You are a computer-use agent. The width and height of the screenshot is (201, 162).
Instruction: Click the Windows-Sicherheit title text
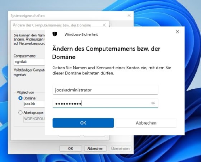point(81,34)
